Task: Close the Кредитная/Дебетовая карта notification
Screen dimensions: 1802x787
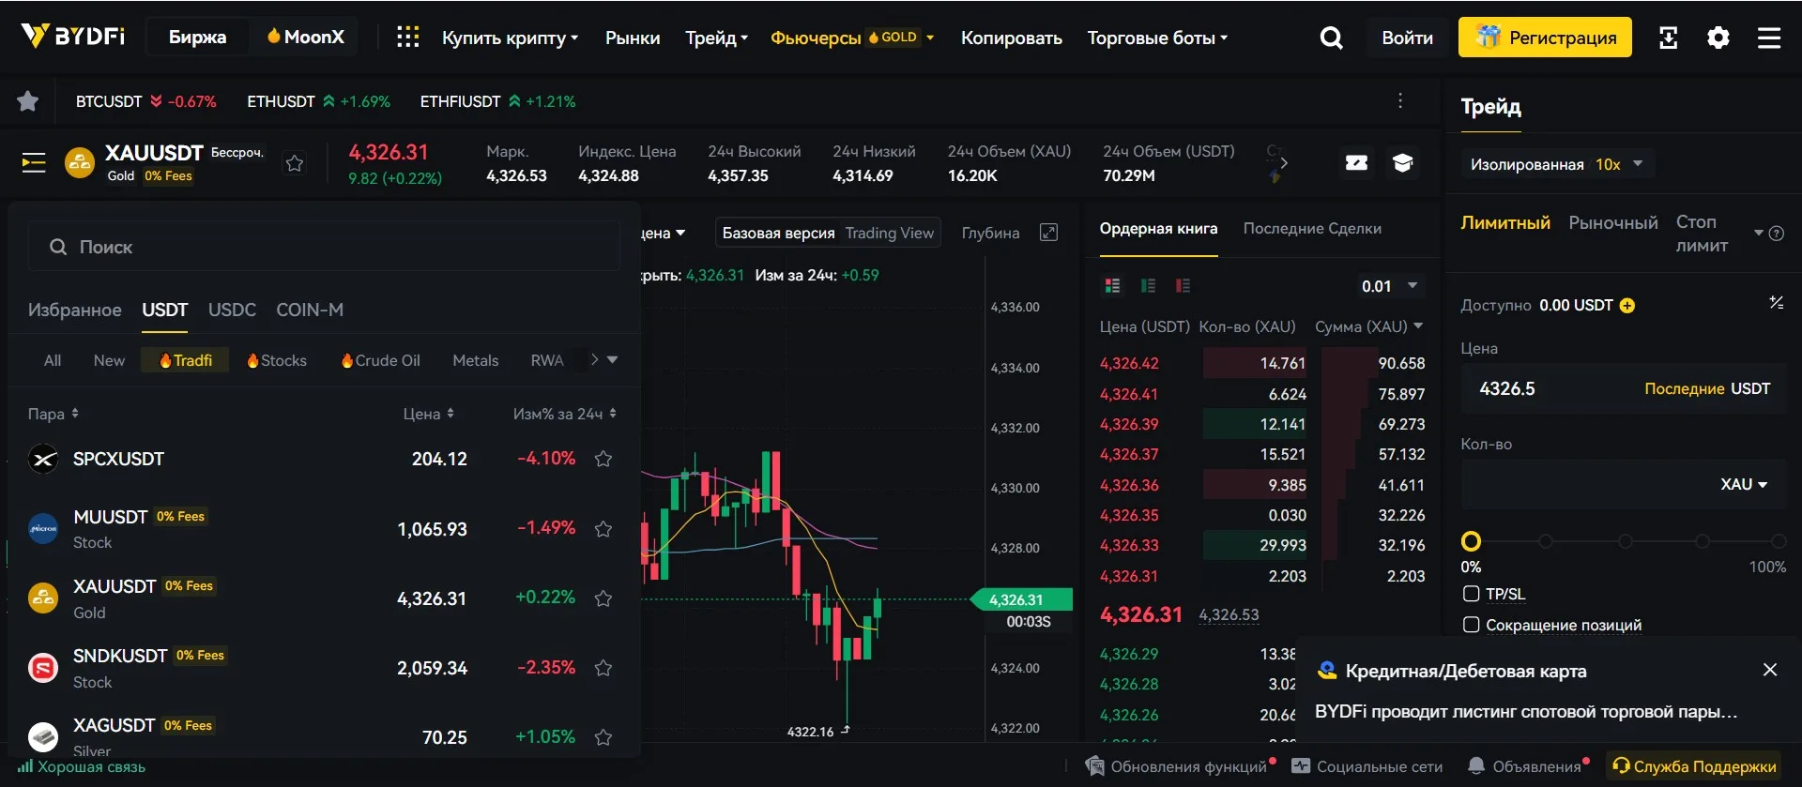Action: (1770, 670)
